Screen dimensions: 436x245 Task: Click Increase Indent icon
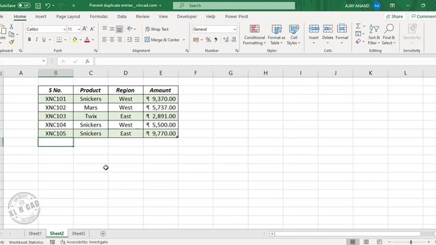137,39
